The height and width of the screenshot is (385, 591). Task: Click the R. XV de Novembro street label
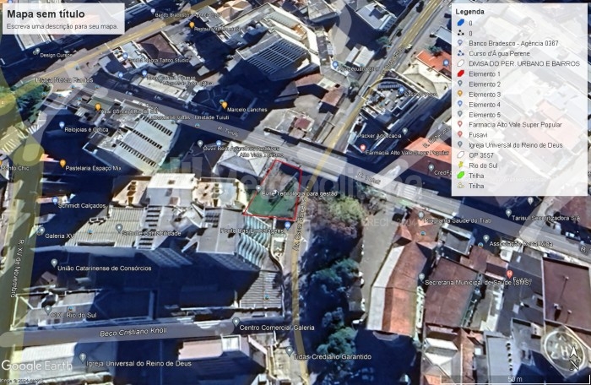click(17, 268)
